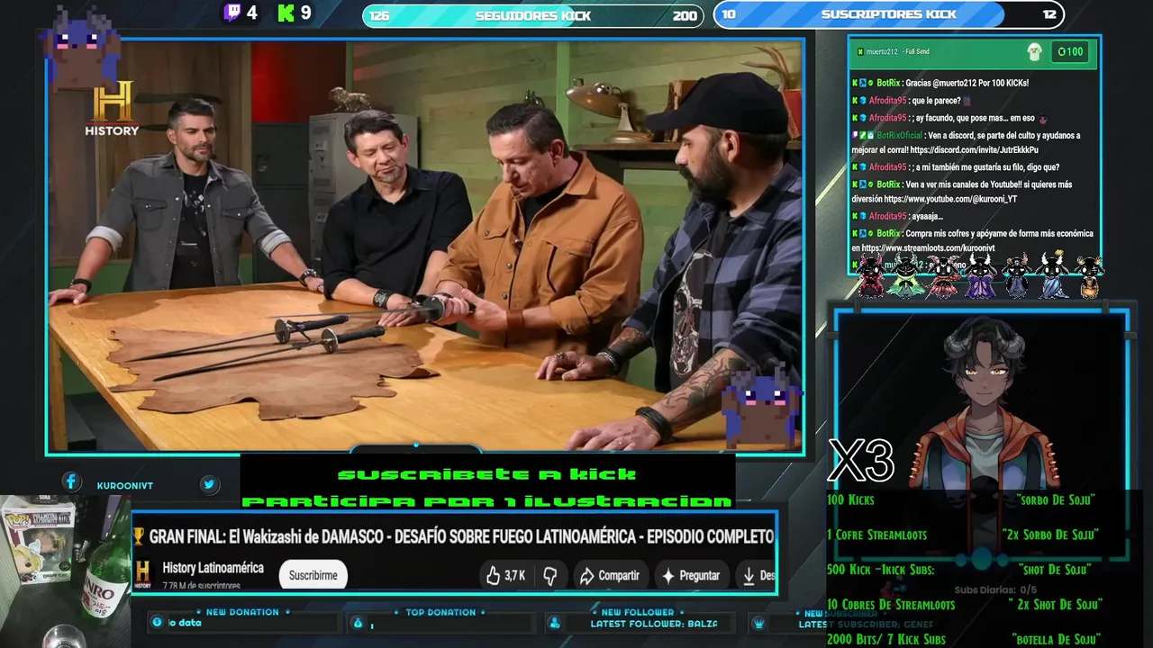Click the like button showing 3,7 K
The height and width of the screenshot is (648, 1153).
pyautogui.click(x=507, y=575)
